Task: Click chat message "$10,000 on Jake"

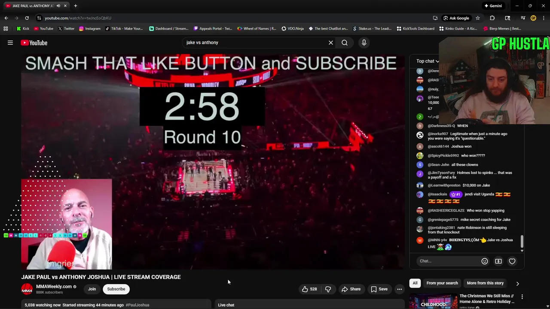Action: [476, 185]
